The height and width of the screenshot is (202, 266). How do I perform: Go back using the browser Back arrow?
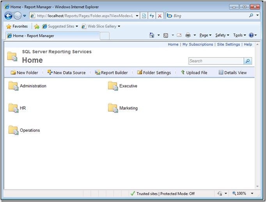(x=8, y=16)
